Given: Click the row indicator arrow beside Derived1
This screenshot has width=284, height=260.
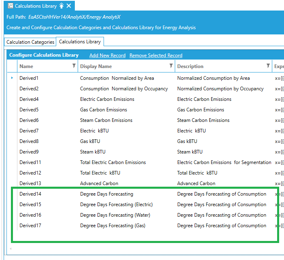Looking at the screenshot, I should coord(12,78).
